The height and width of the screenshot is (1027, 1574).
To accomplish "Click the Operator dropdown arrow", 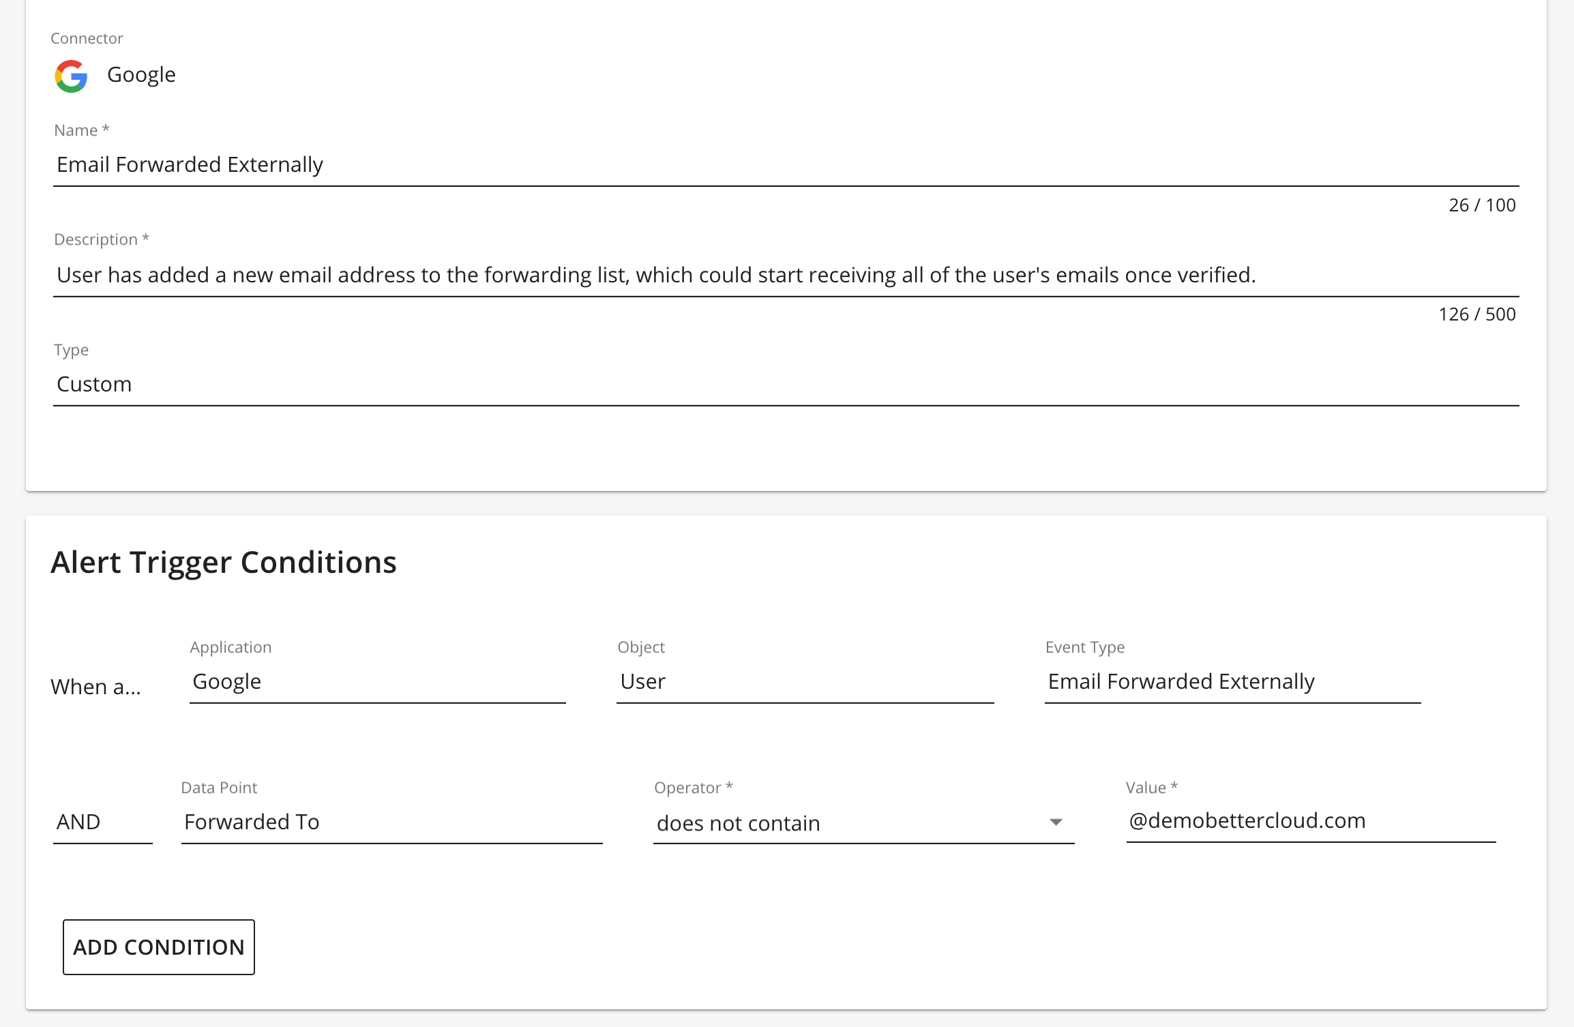I will (1056, 822).
